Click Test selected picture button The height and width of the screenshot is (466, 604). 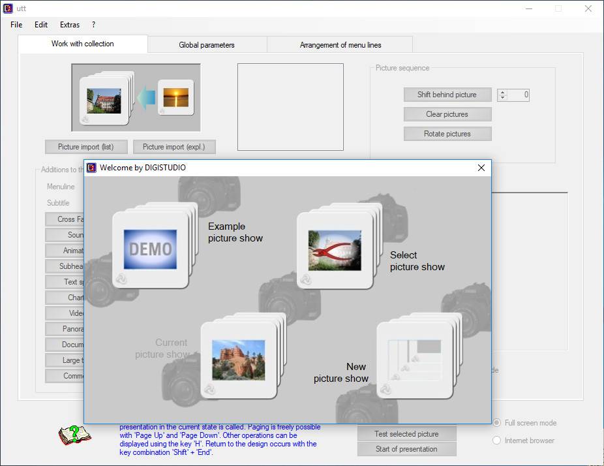406,434
